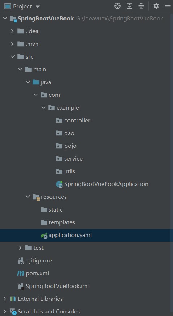Expand Scratches and Consoles arrow
Image resolution: width=173 pixels, height=316 pixels.
pos(5,311)
